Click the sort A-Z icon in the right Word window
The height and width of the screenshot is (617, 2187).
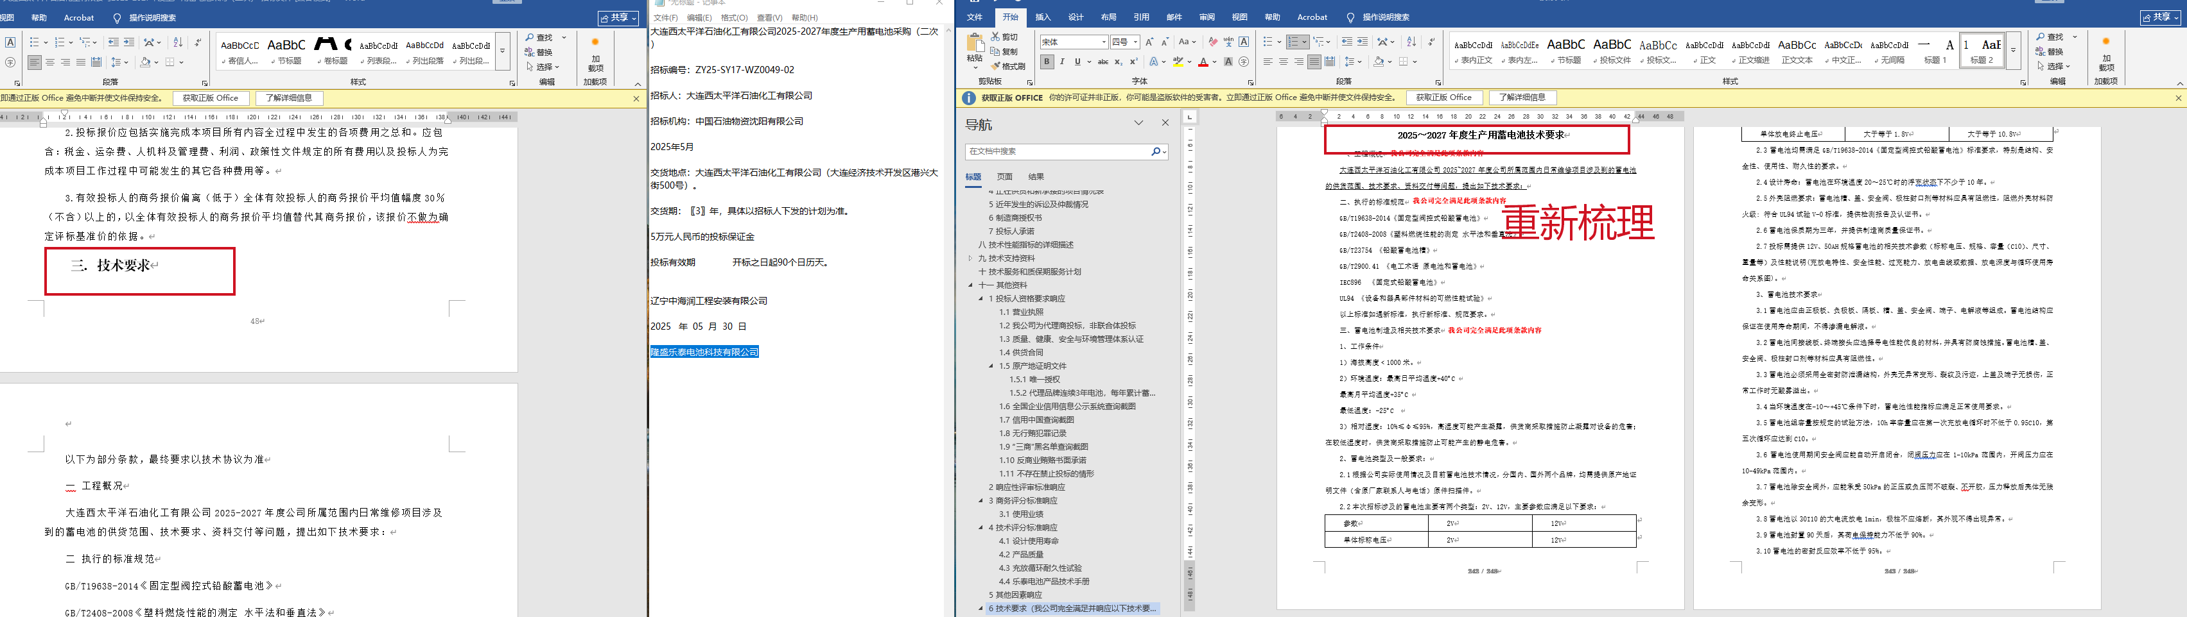(x=1411, y=42)
